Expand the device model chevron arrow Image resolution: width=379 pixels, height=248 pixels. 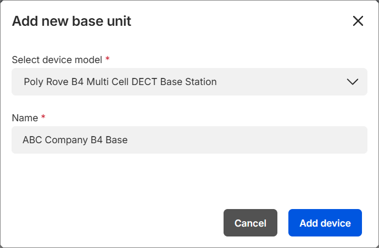point(353,82)
